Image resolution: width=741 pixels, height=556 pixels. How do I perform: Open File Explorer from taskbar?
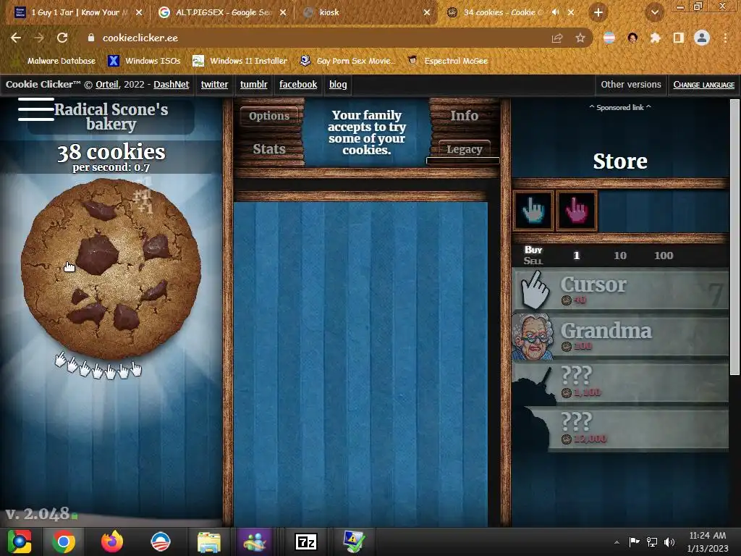[x=208, y=542]
